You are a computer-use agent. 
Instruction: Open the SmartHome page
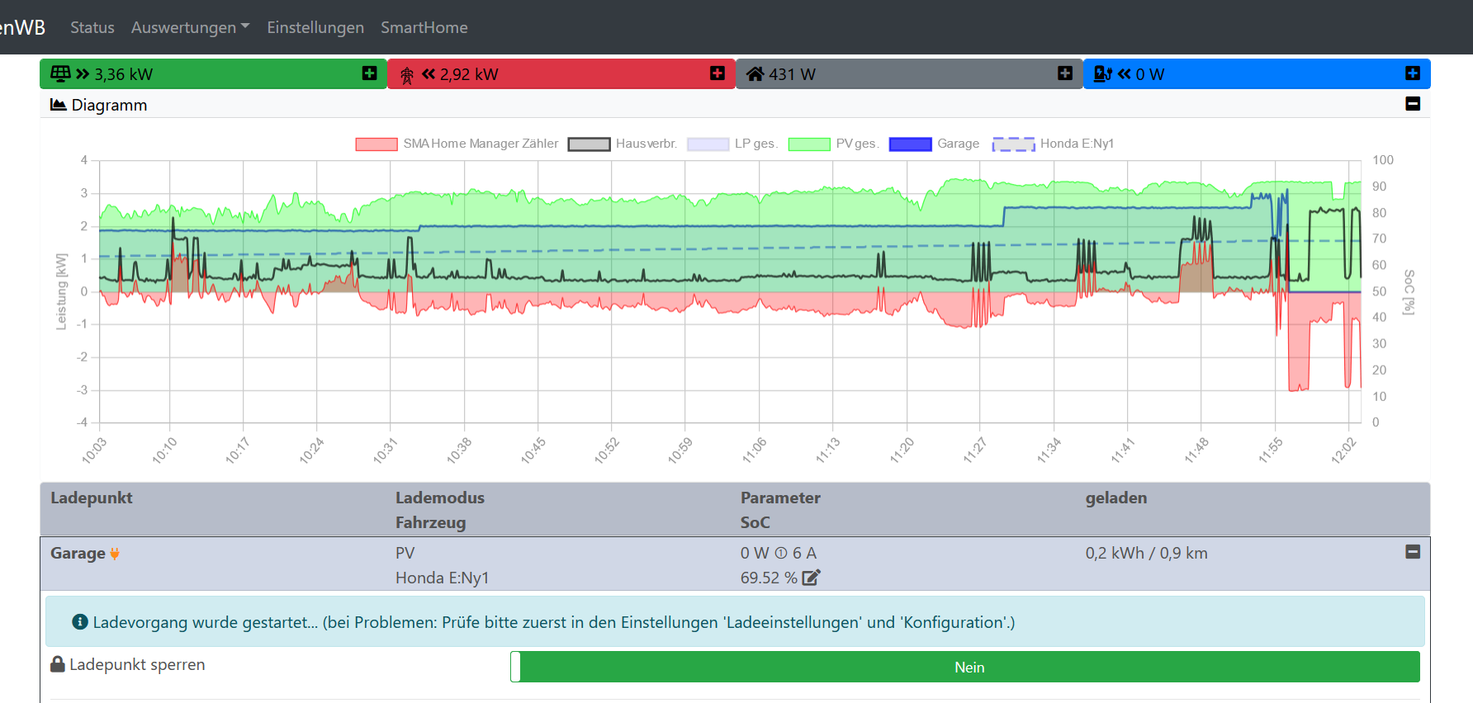[424, 27]
